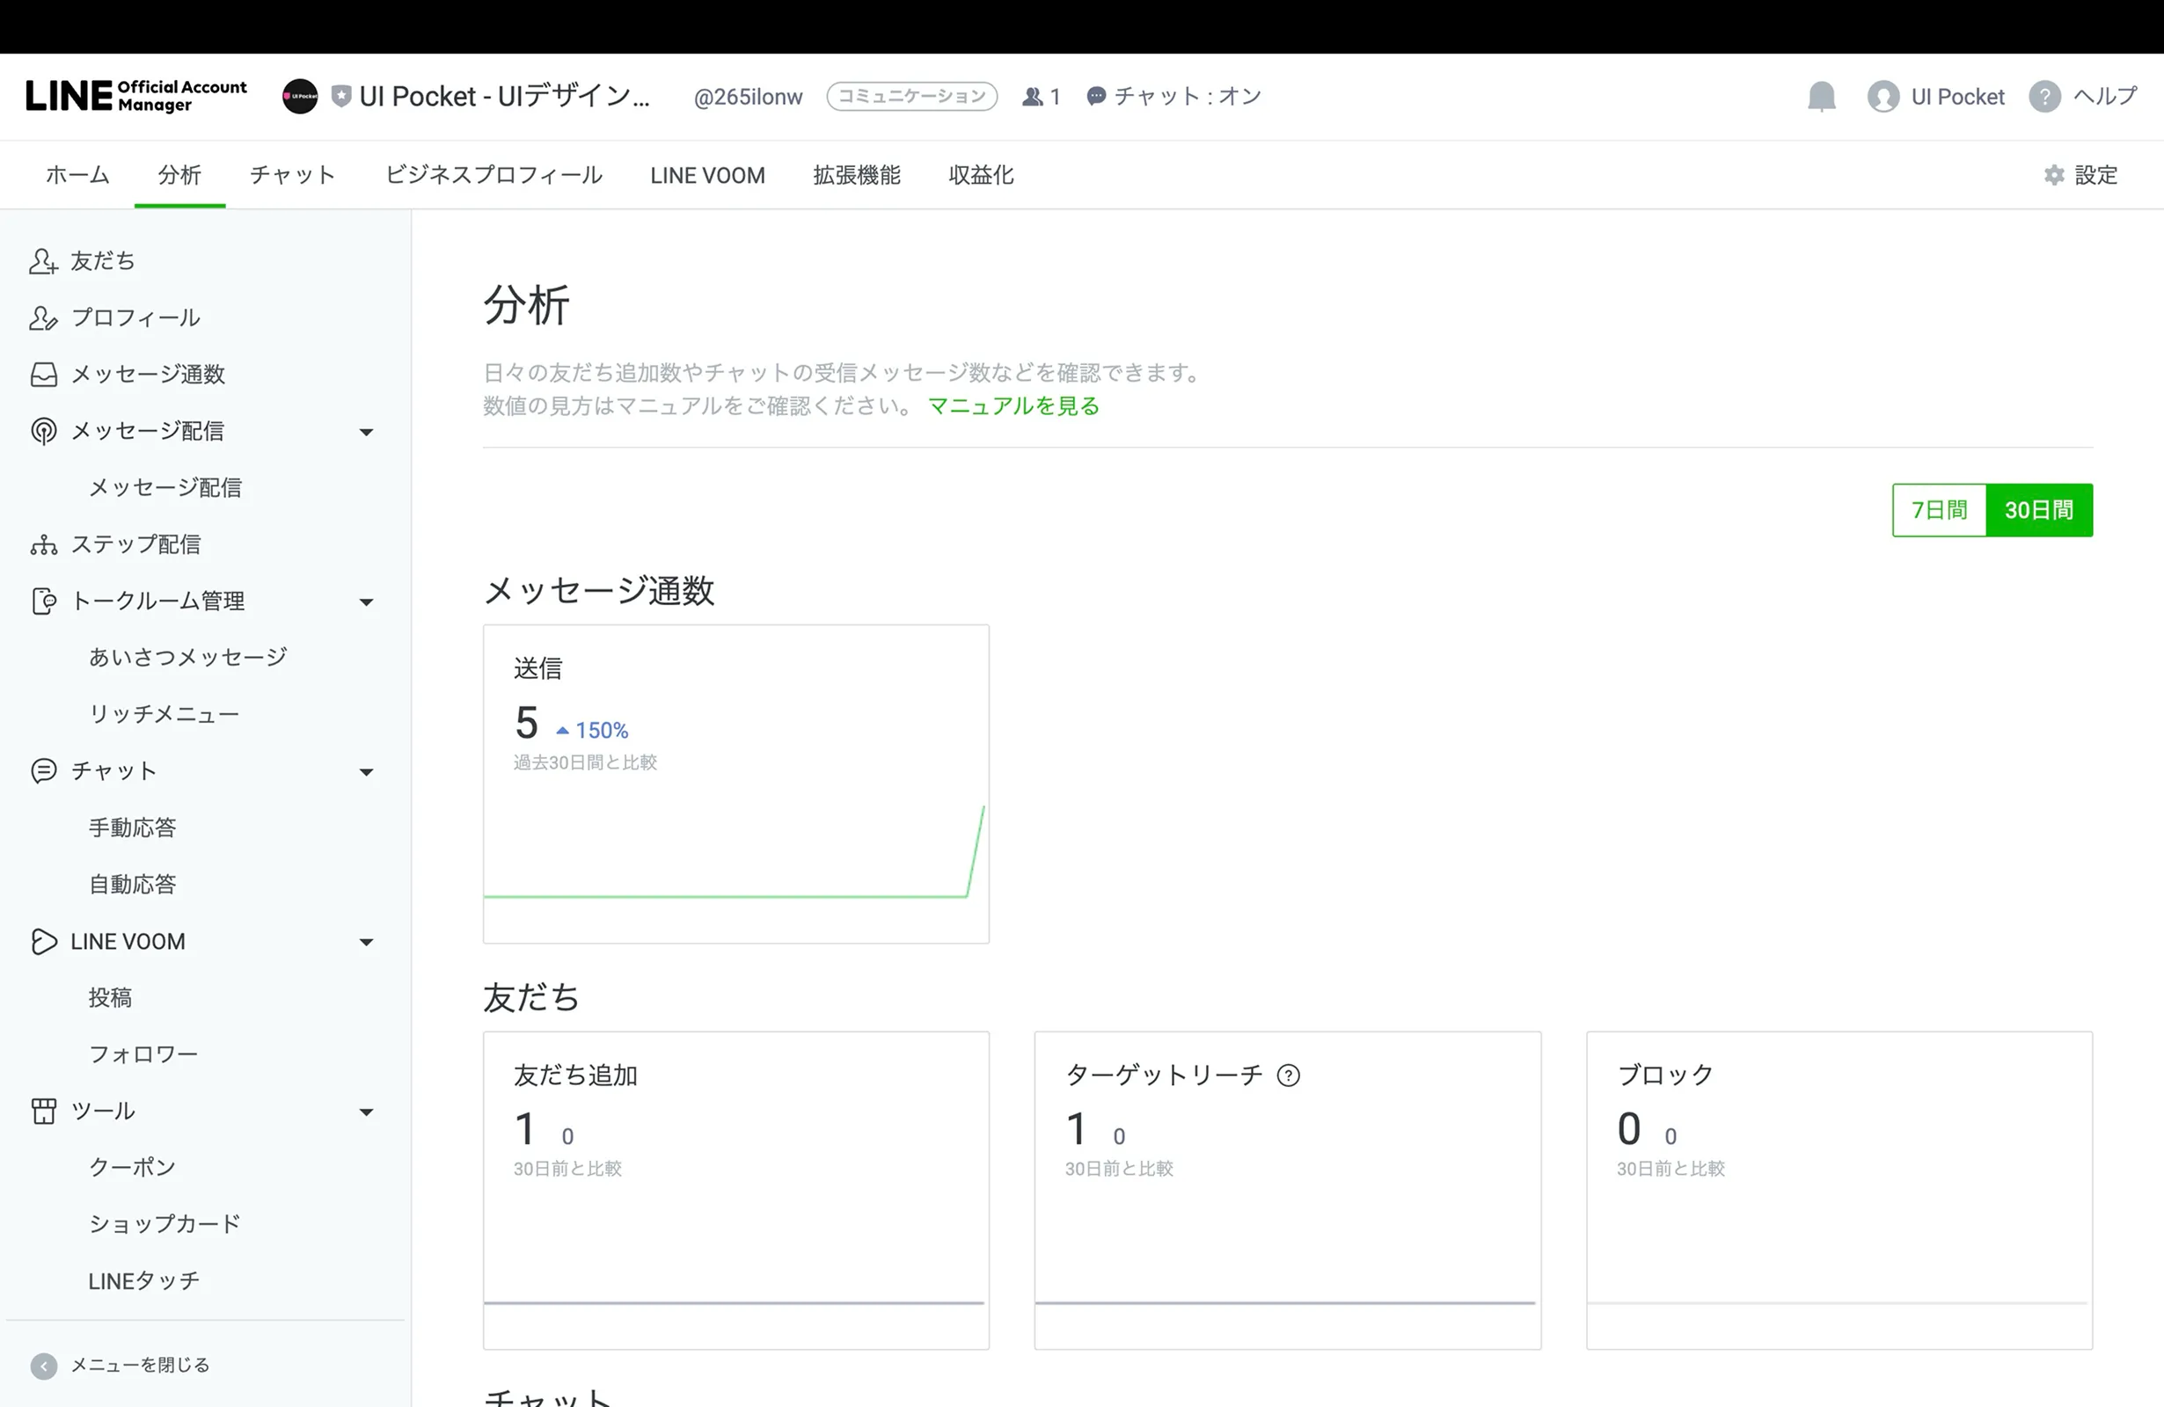2164x1407 pixels.
Task: Click the 送信 message count card
Action: click(735, 784)
